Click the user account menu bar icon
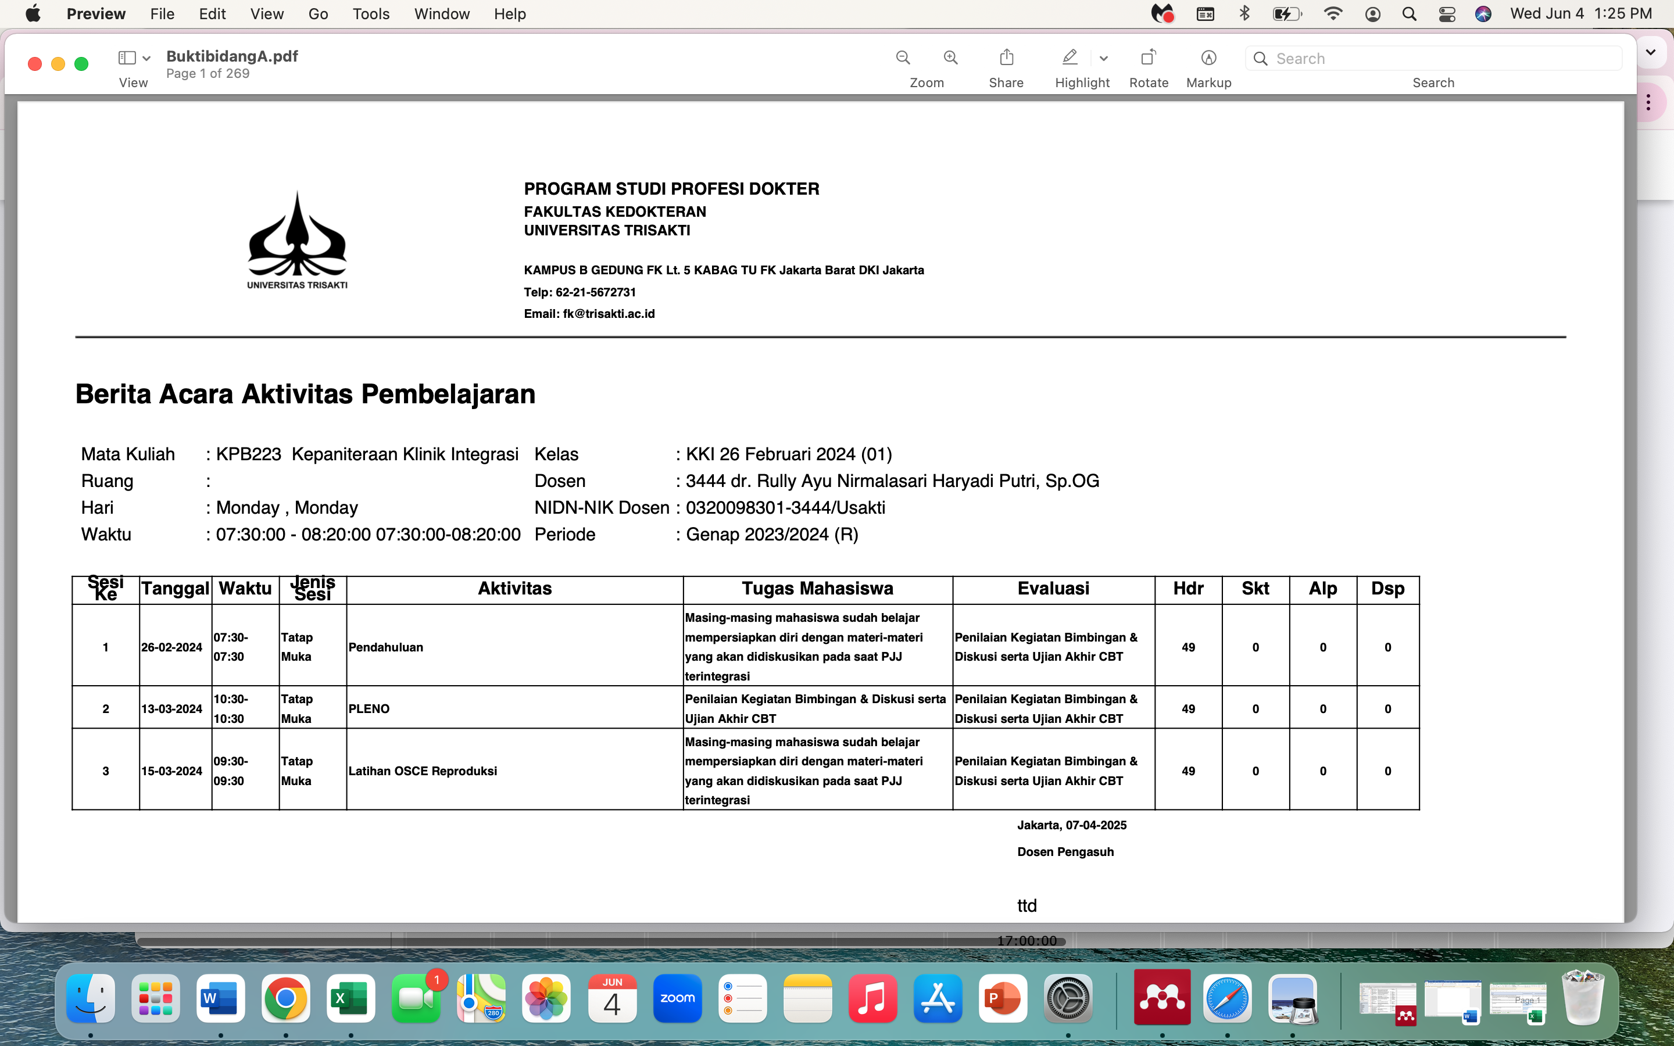Screen dimensions: 1674x1046 [1373, 14]
